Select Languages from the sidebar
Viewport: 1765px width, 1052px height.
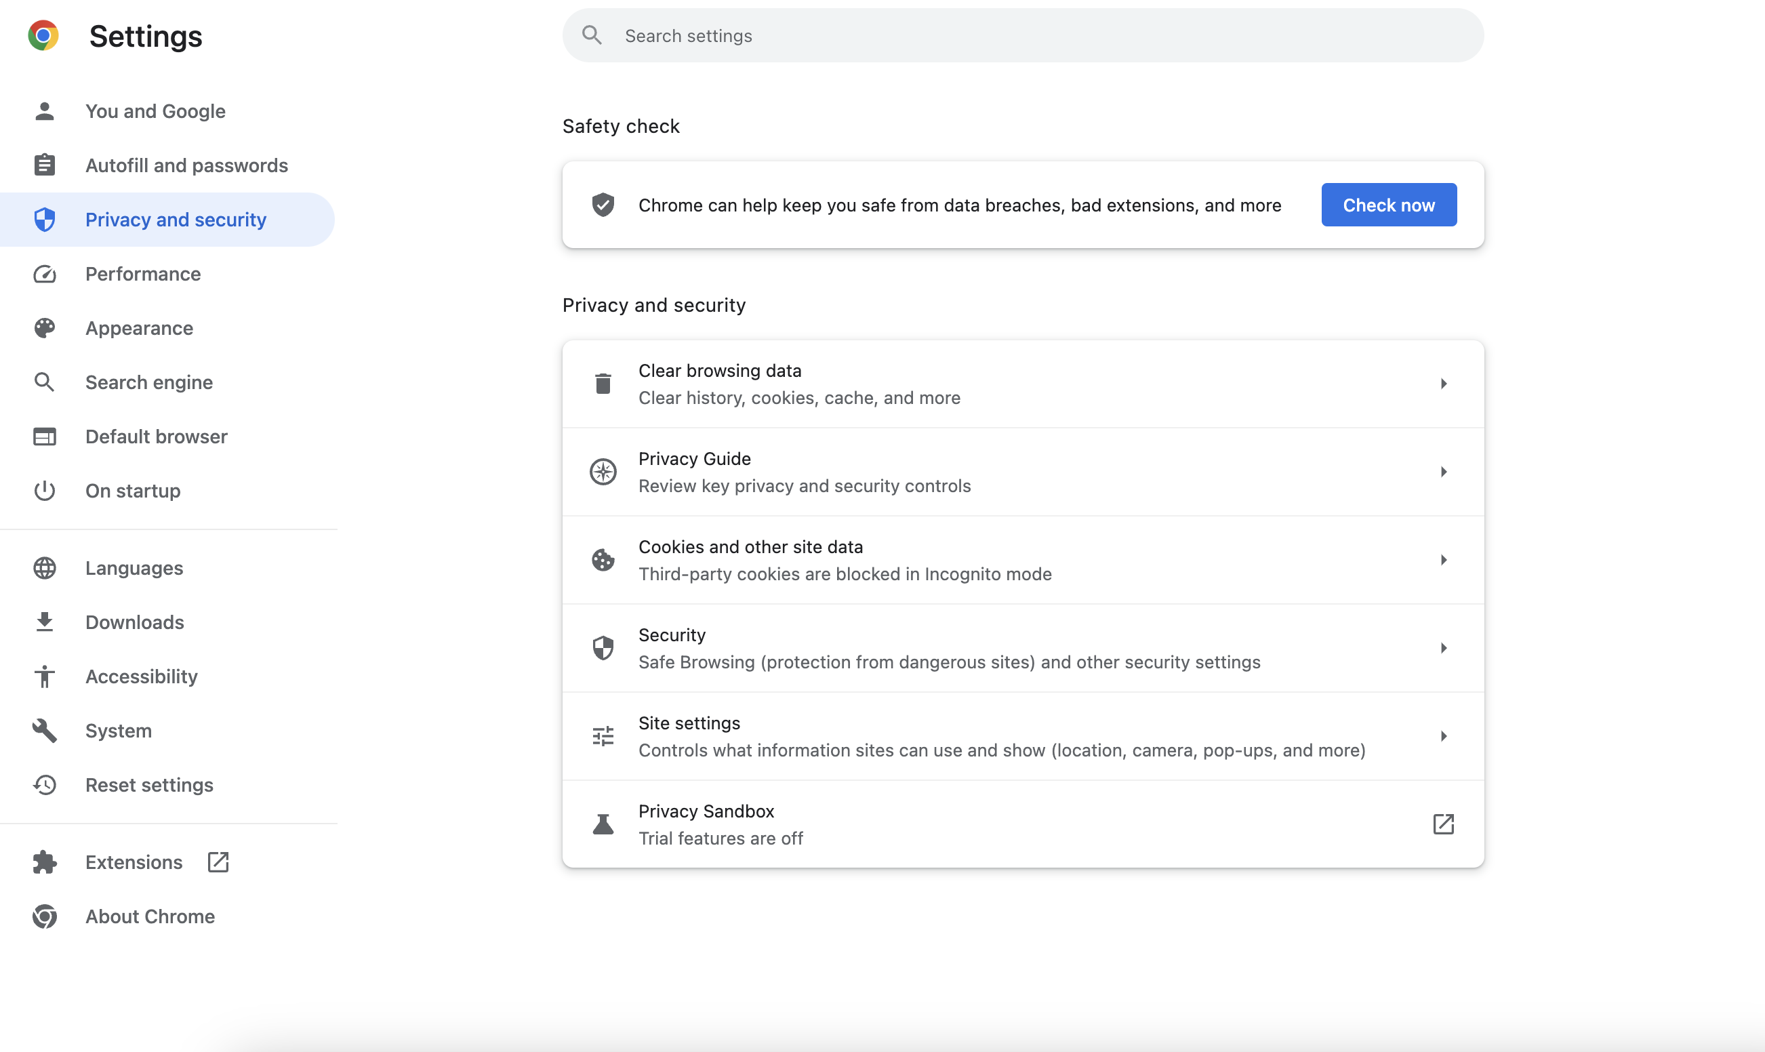click(134, 568)
